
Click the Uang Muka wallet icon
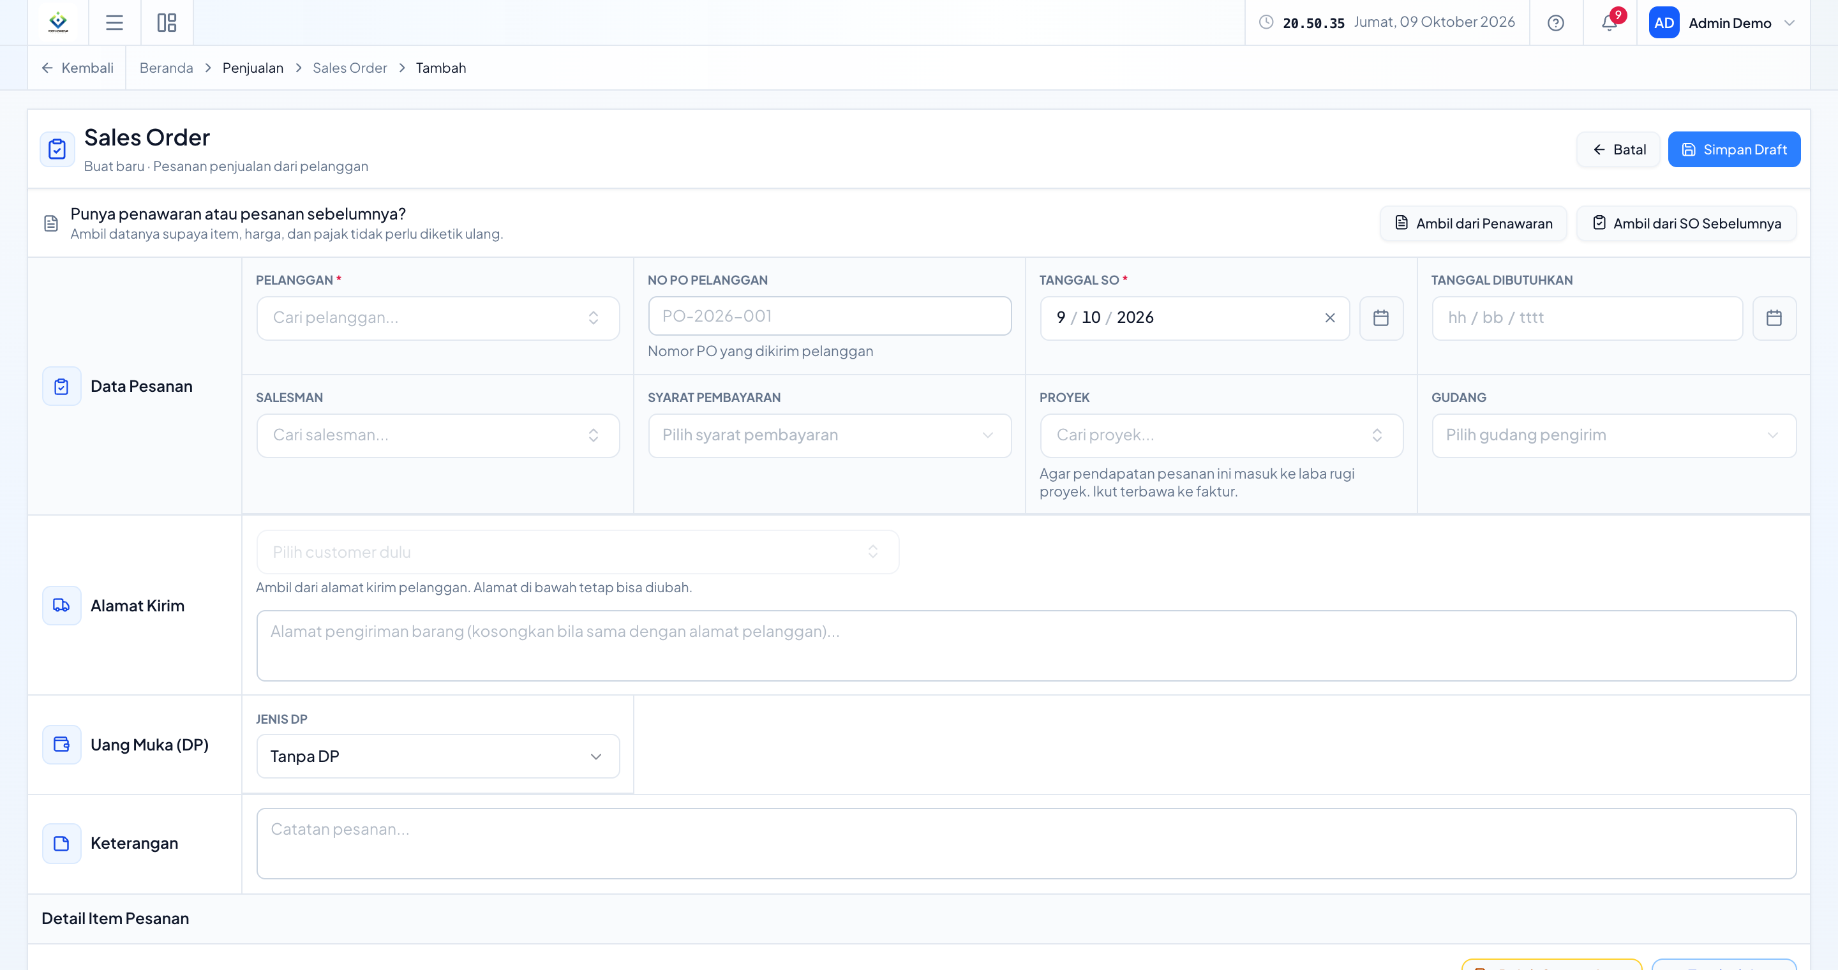point(61,745)
